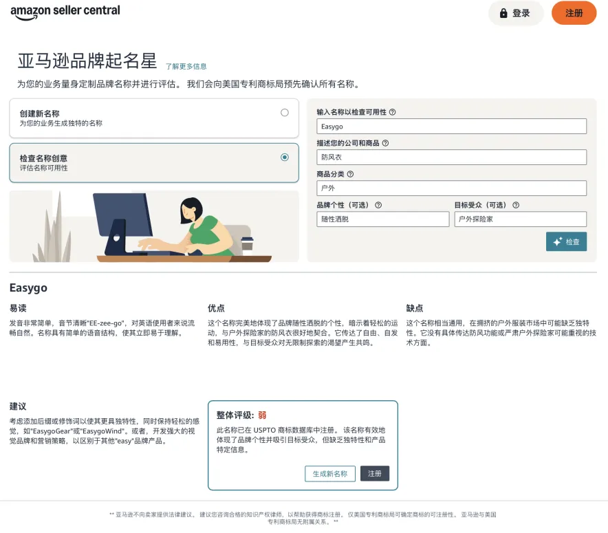
Task: Select the 检查名称创意 radio button
Action: pos(285,157)
